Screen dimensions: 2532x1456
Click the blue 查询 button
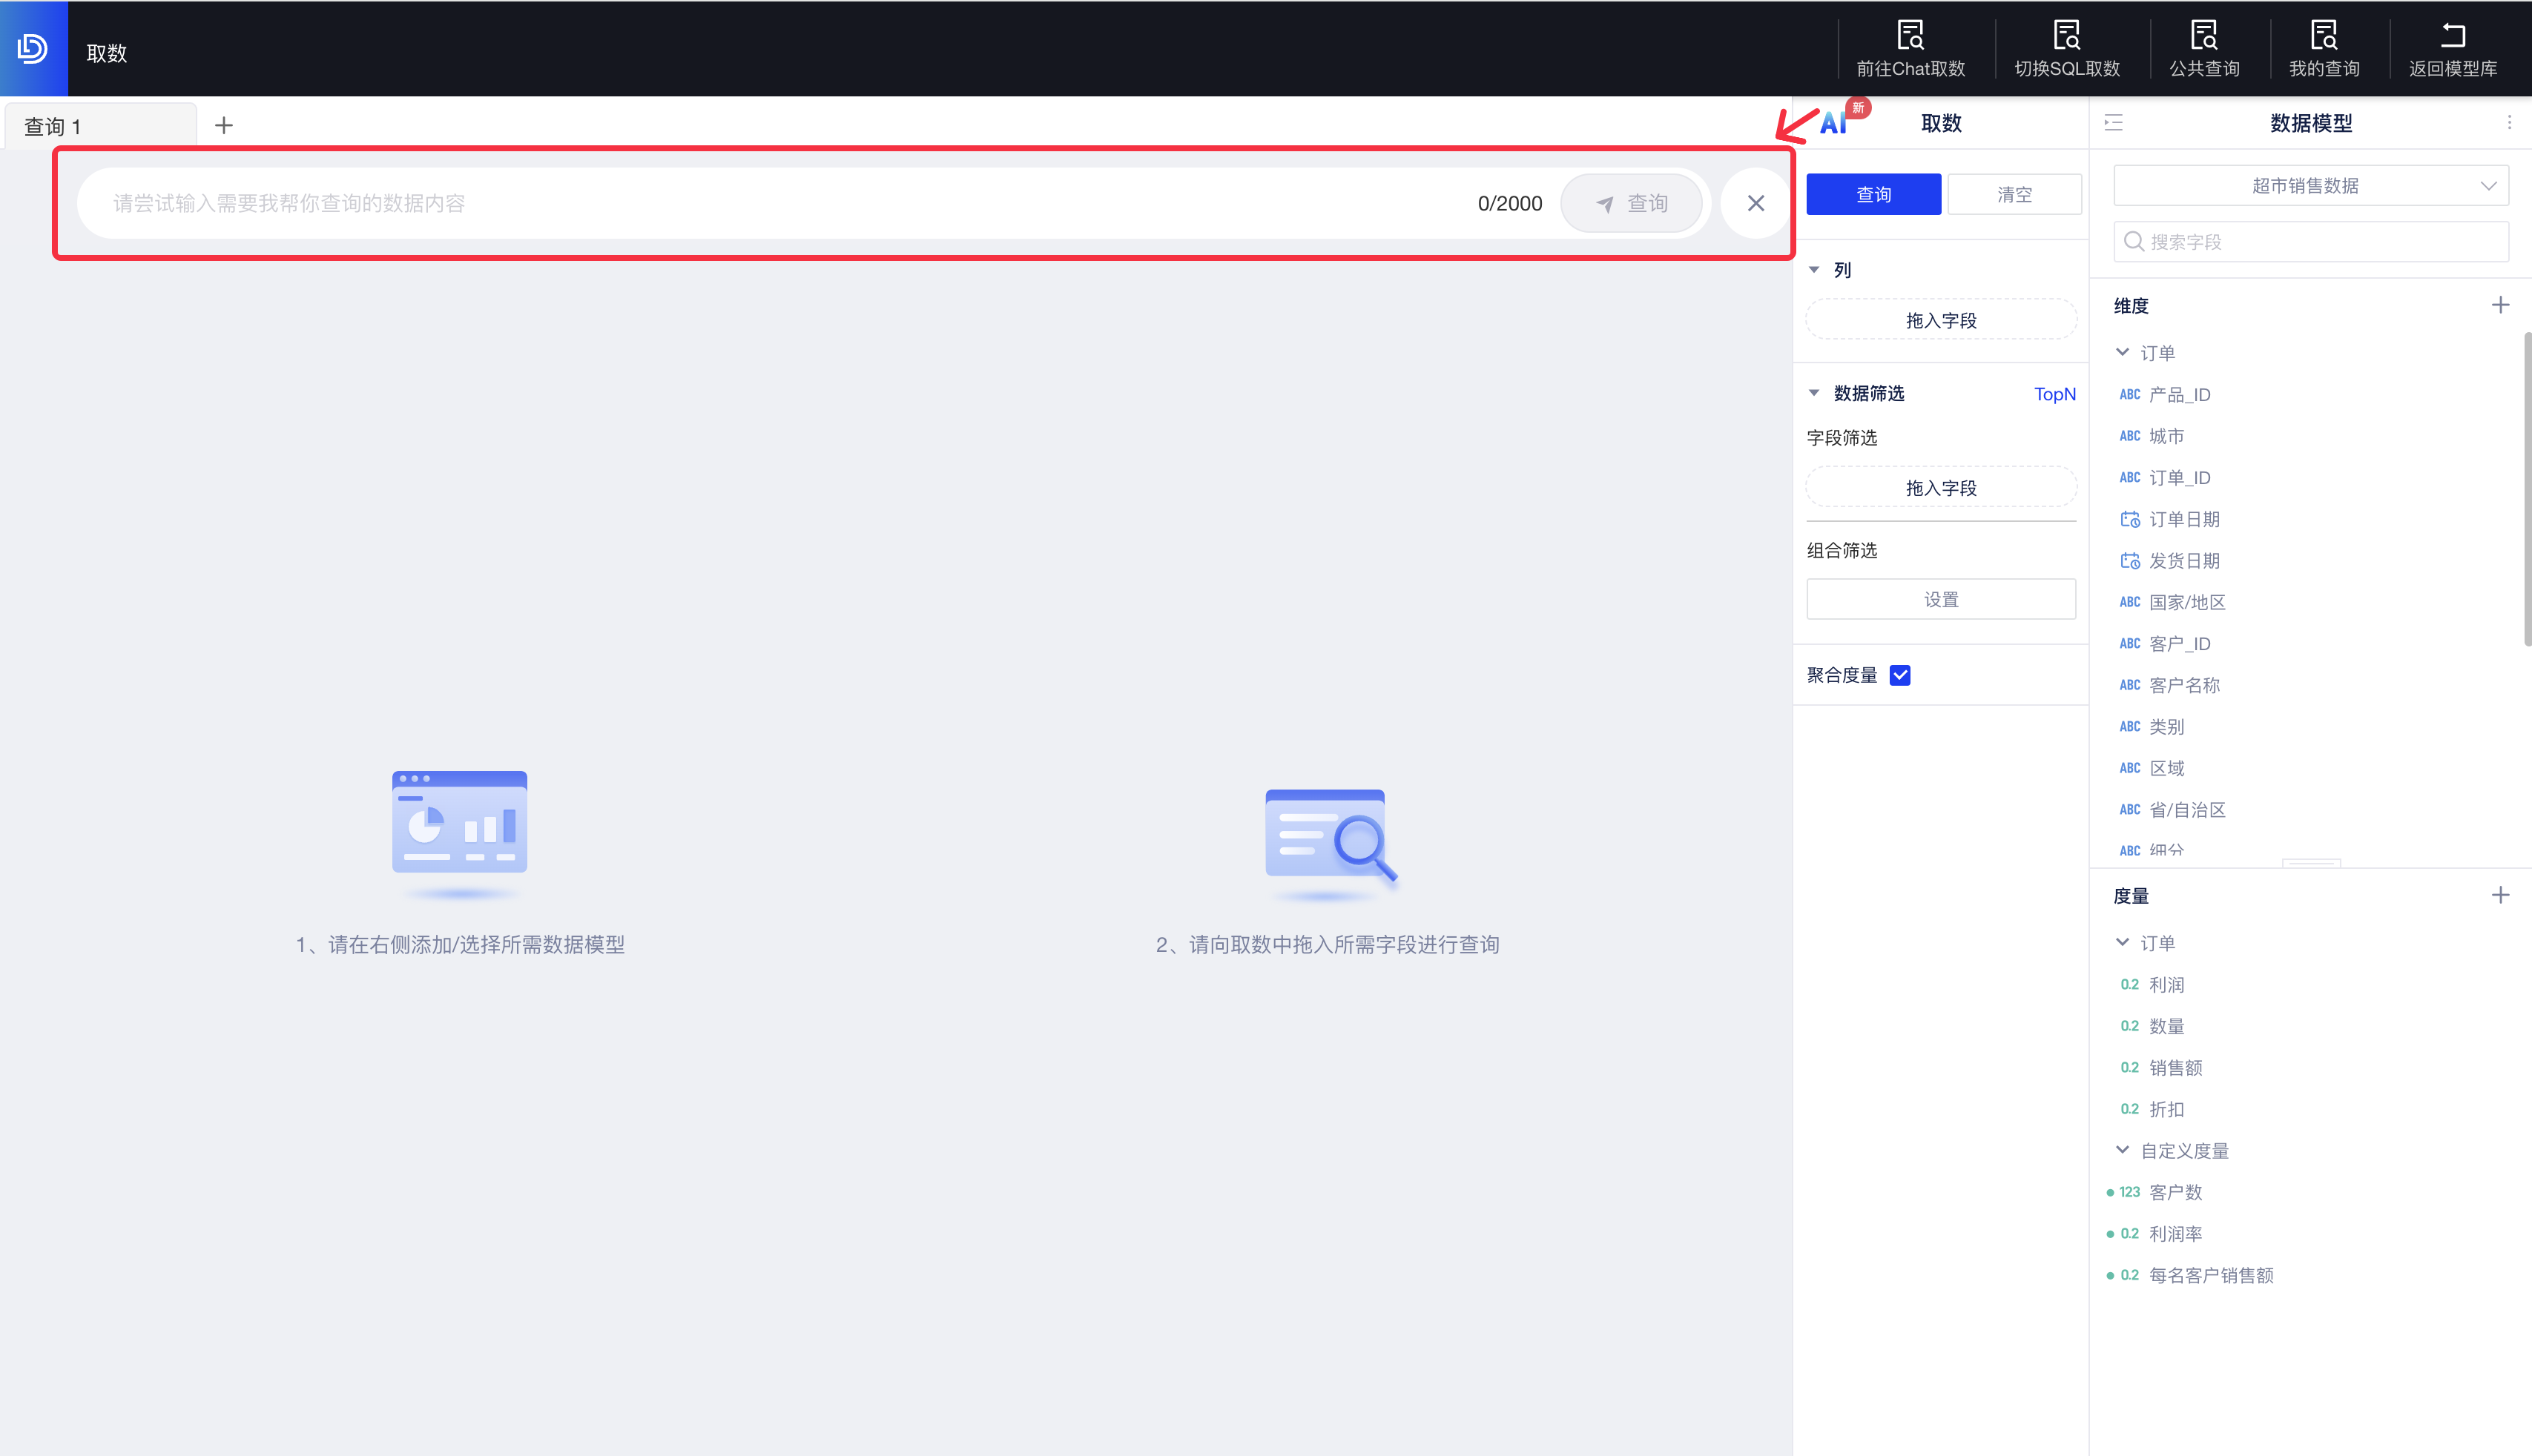[x=1873, y=194]
